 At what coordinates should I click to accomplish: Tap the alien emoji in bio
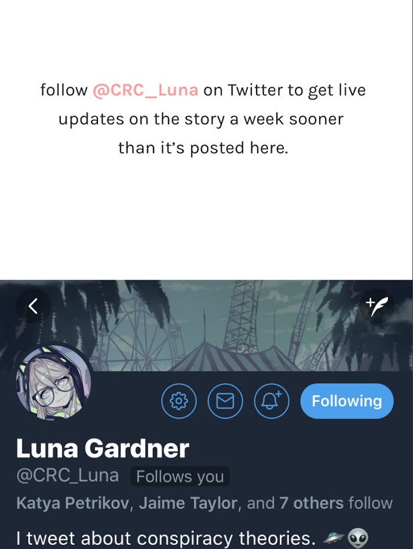tap(358, 538)
